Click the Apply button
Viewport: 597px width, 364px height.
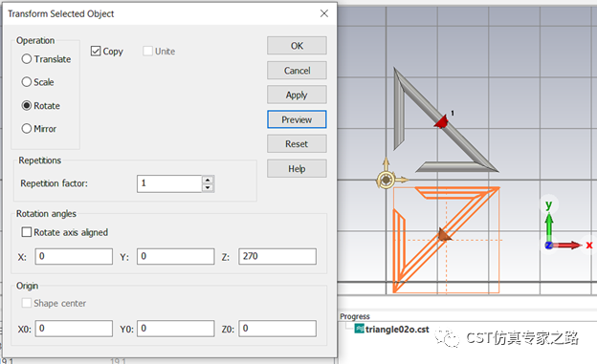tap(297, 95)
